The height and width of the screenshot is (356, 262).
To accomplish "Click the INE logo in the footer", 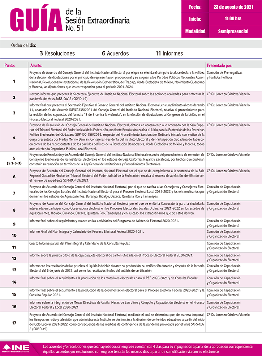I will tap(16, 348).
